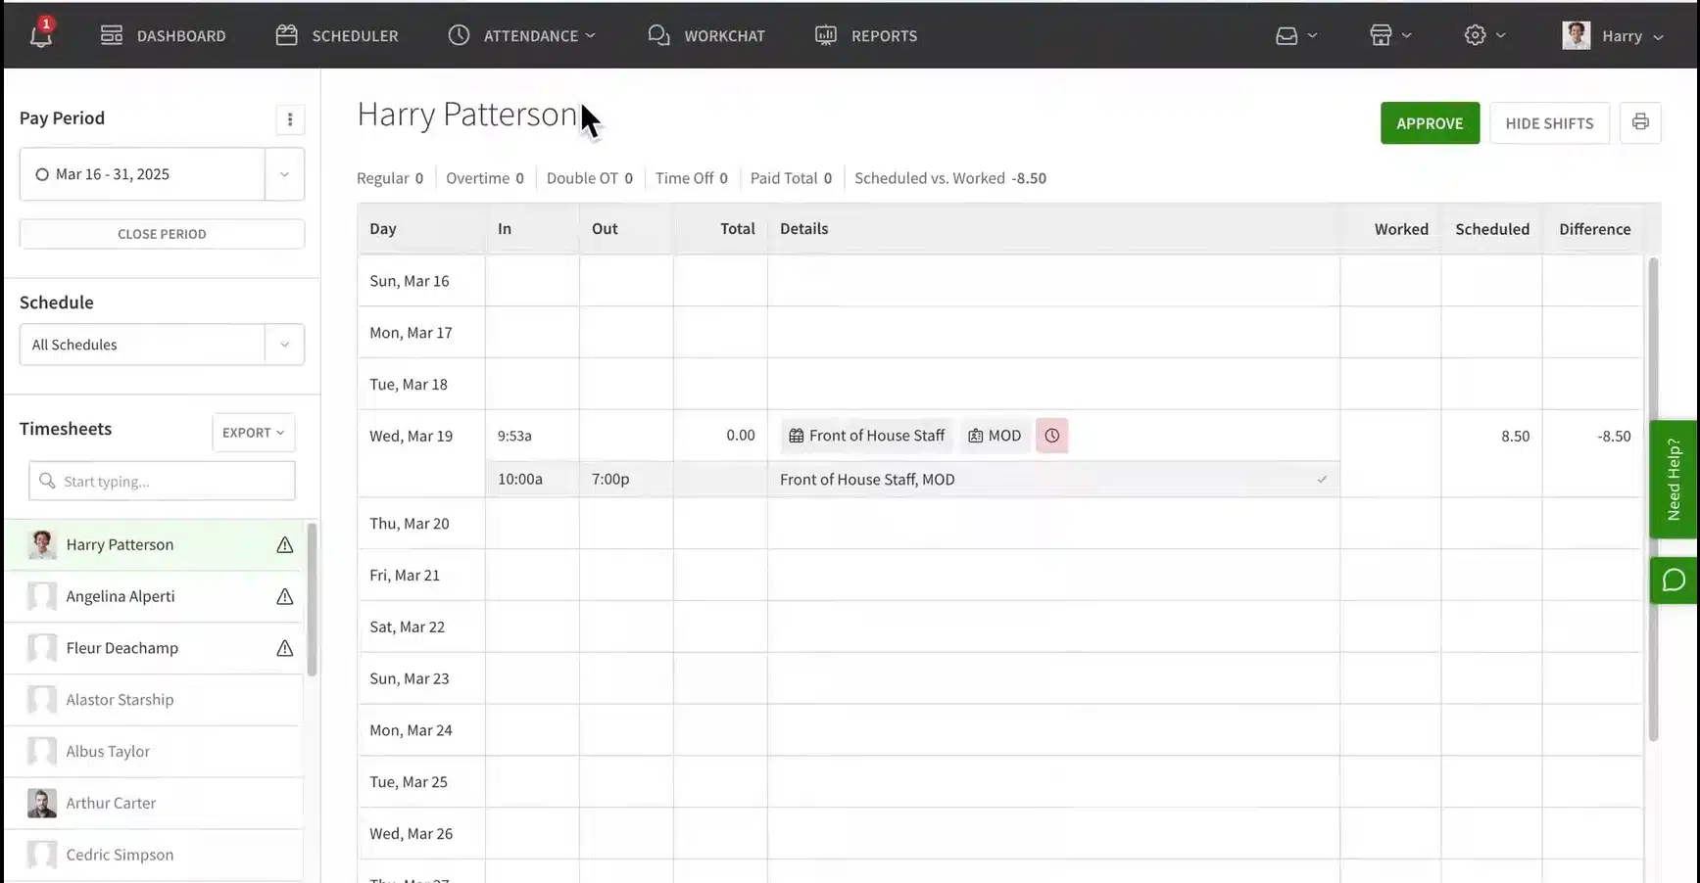Open the inbox tray icon menu
1700x883 pixels.
pyautogui.click(x=1295, y=35)
